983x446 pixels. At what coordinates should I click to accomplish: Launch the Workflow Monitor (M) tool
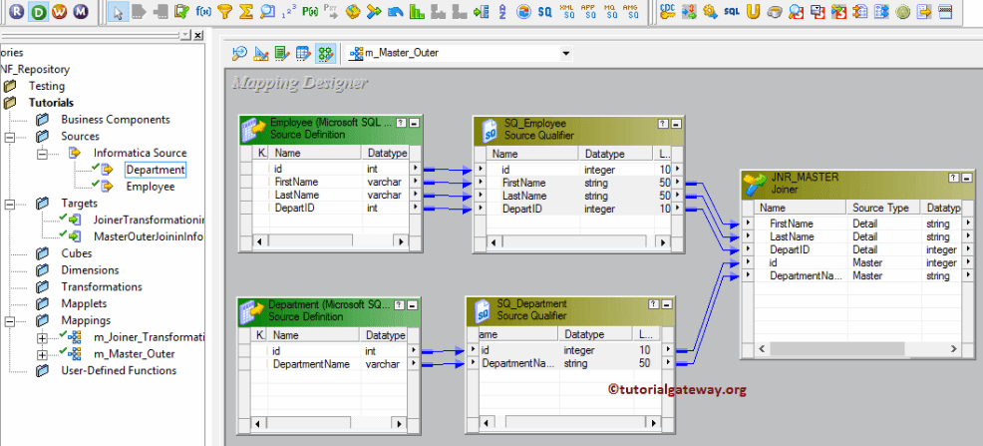click(80, 11)
